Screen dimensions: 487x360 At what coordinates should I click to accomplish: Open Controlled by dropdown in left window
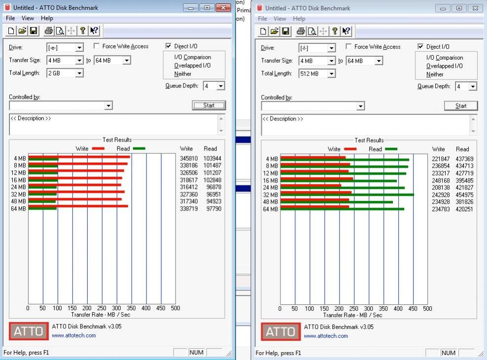click(x=108, y=106)
